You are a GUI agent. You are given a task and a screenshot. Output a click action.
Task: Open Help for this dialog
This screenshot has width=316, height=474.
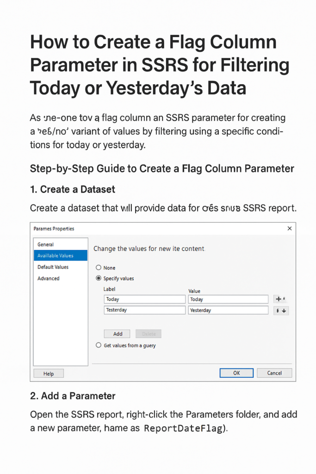(49, 374)
